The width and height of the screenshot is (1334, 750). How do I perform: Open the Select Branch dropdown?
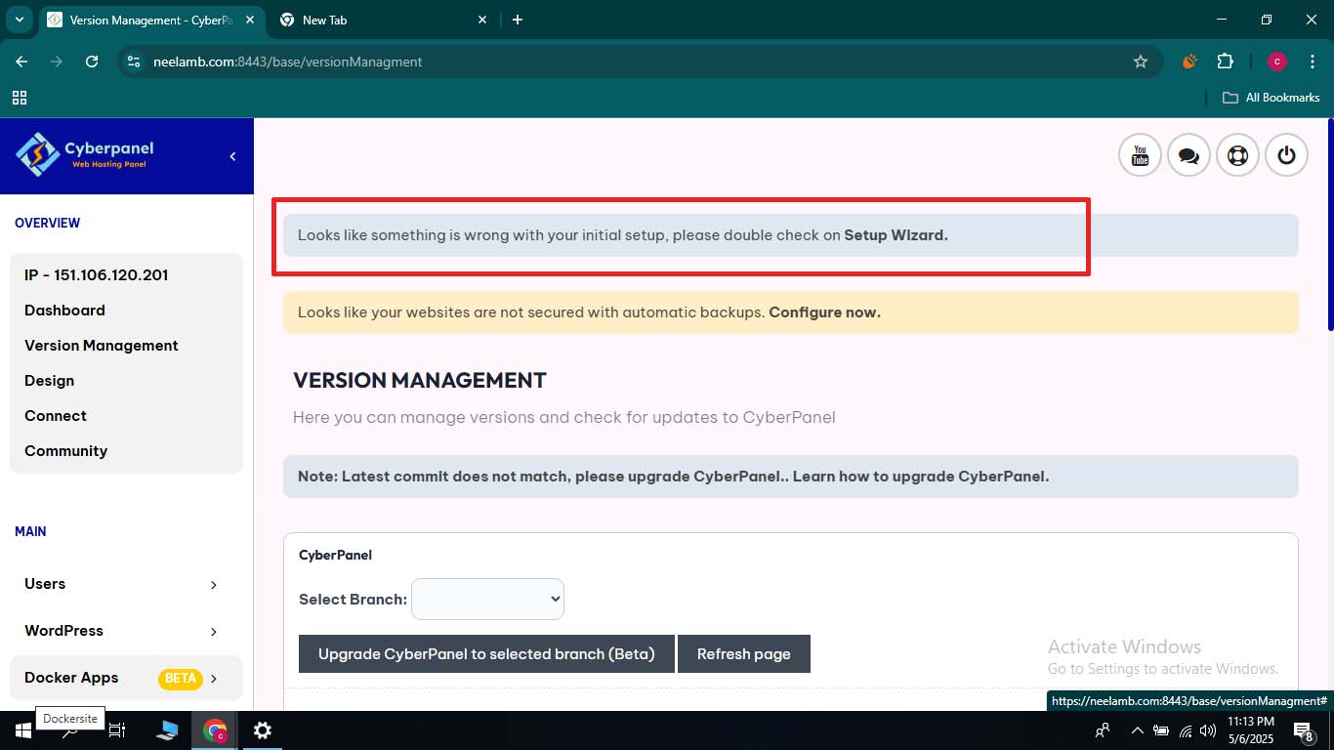click(x=487, y=599)
